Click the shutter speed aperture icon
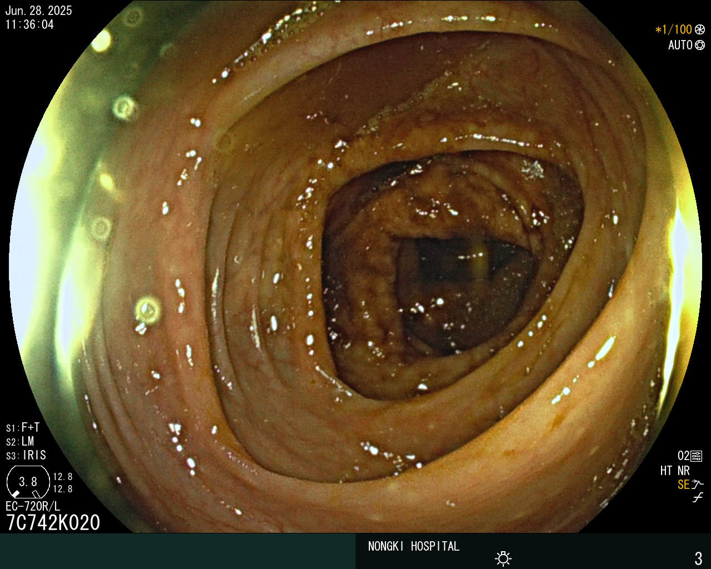This screenshot has width=711, height=569. 700,29
